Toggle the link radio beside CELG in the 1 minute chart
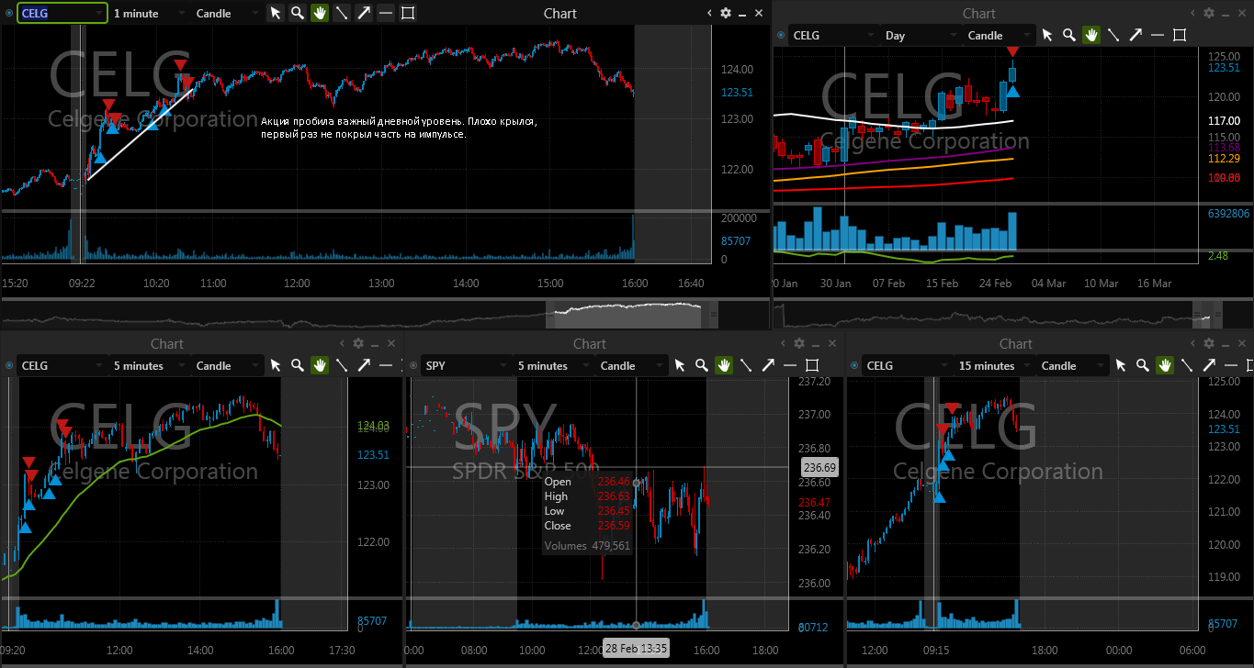Image resolution: width=1254 pixels, height=668 pixels. click(x=9, y=13)
